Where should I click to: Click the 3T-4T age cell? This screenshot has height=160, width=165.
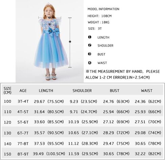[x=23, y=101]
